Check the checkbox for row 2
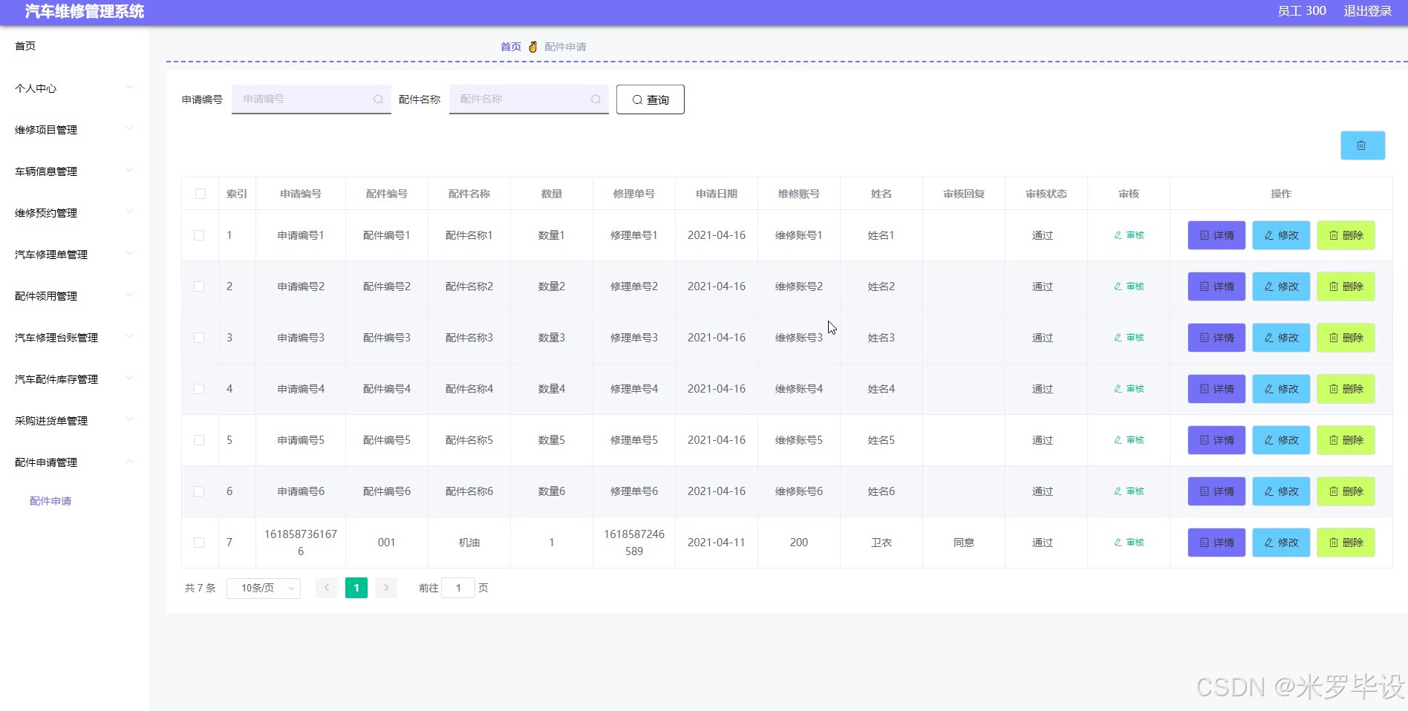 [199, 286]
